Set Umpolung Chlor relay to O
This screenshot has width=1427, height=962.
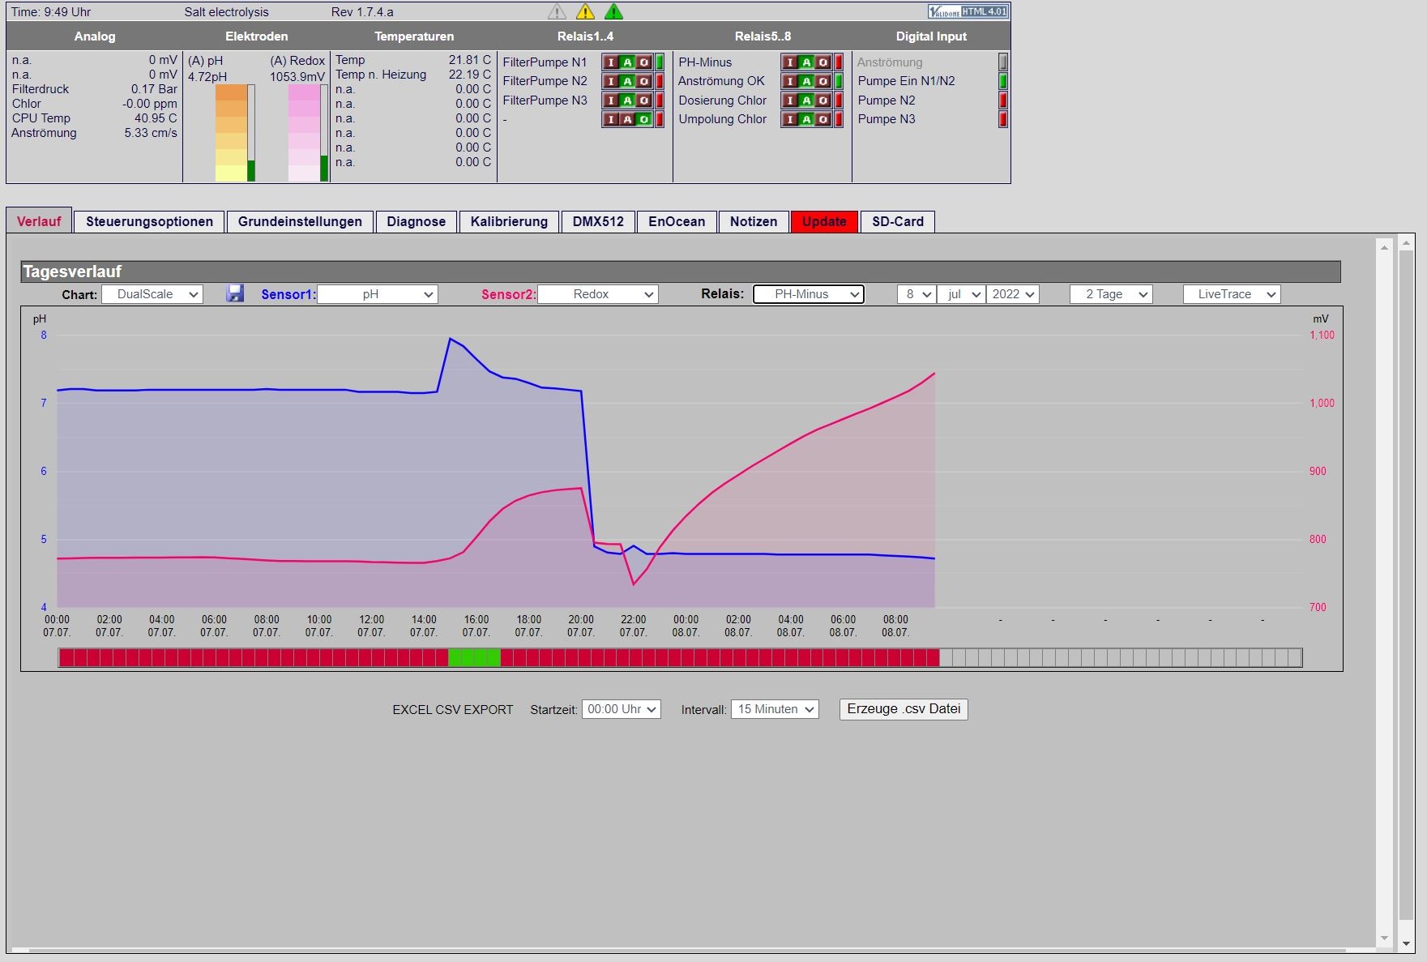pyautogui.click(x=822, y=119)
